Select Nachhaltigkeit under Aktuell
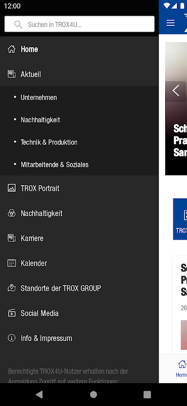187x406 pixels. click(79, 120)
